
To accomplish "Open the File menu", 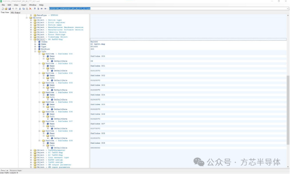I will (3, 5).
